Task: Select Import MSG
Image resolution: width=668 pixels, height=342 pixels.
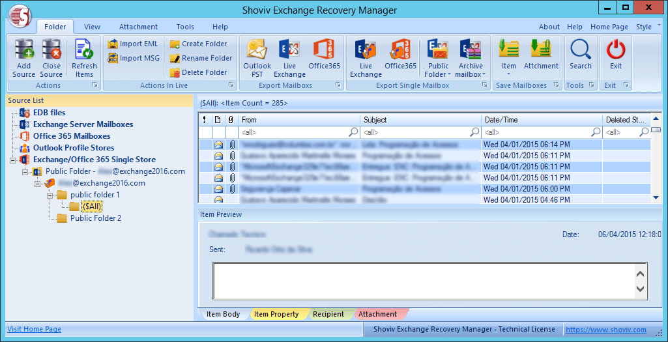Action: pyautogui.click(x=134, y=58)
